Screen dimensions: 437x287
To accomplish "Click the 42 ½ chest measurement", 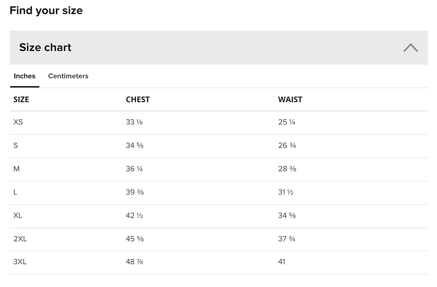I will [x=134, y=216].
